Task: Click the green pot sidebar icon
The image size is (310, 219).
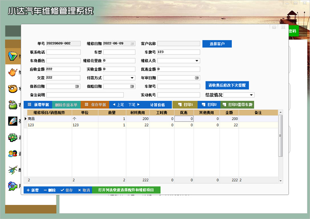Action: click(x=13, y=105)
